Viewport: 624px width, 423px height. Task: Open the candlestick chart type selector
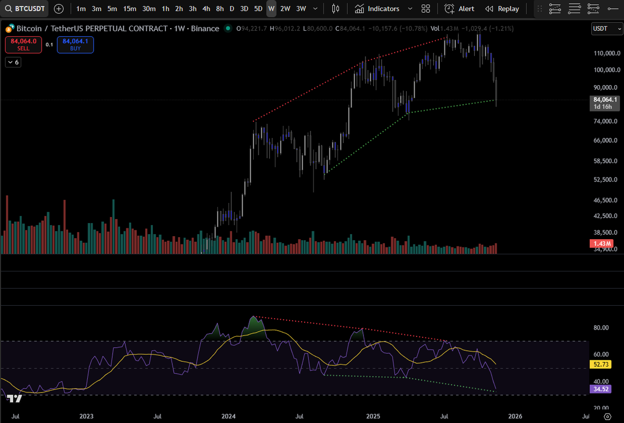pyautogui.click(x=335, y=8)
